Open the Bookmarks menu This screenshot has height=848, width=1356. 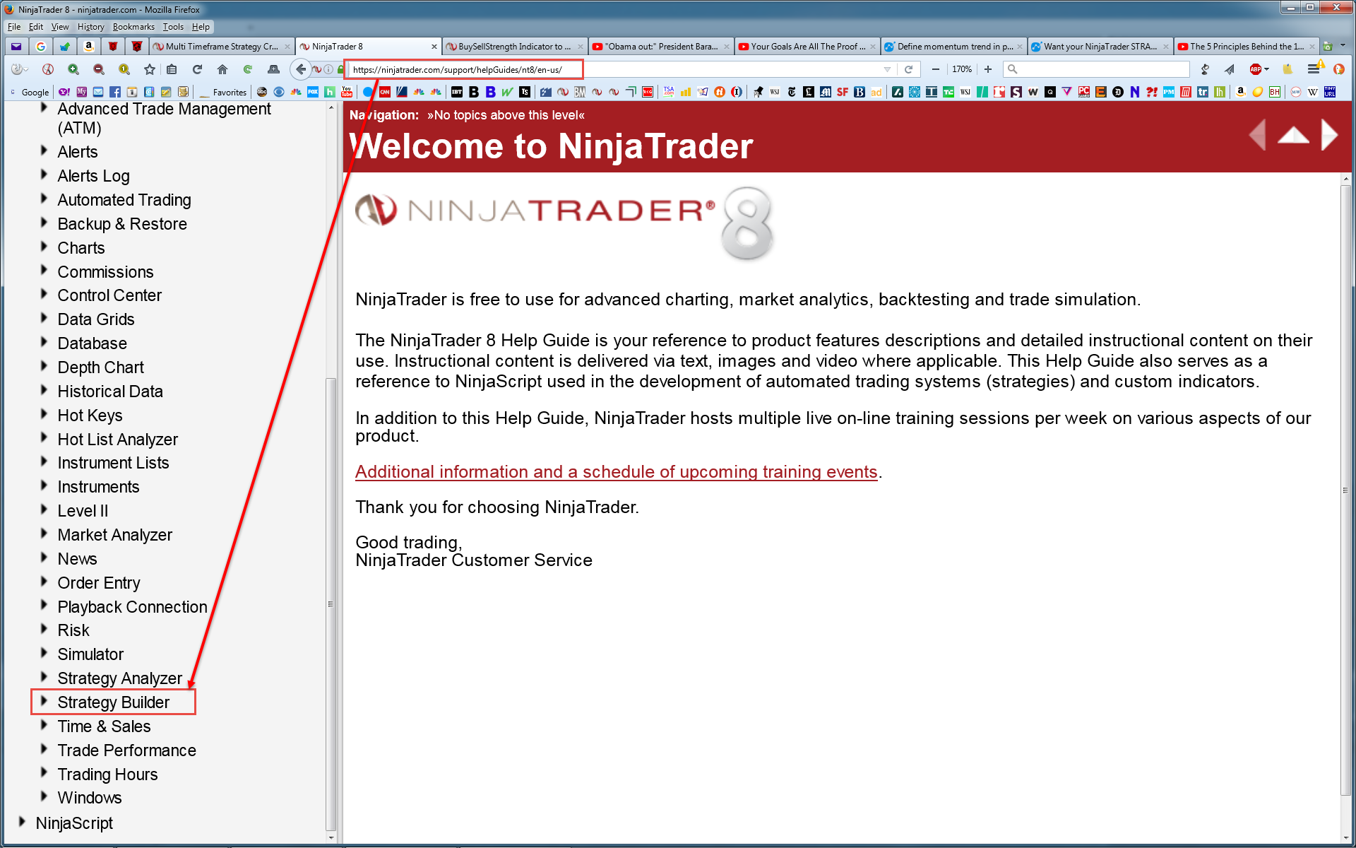133,27
